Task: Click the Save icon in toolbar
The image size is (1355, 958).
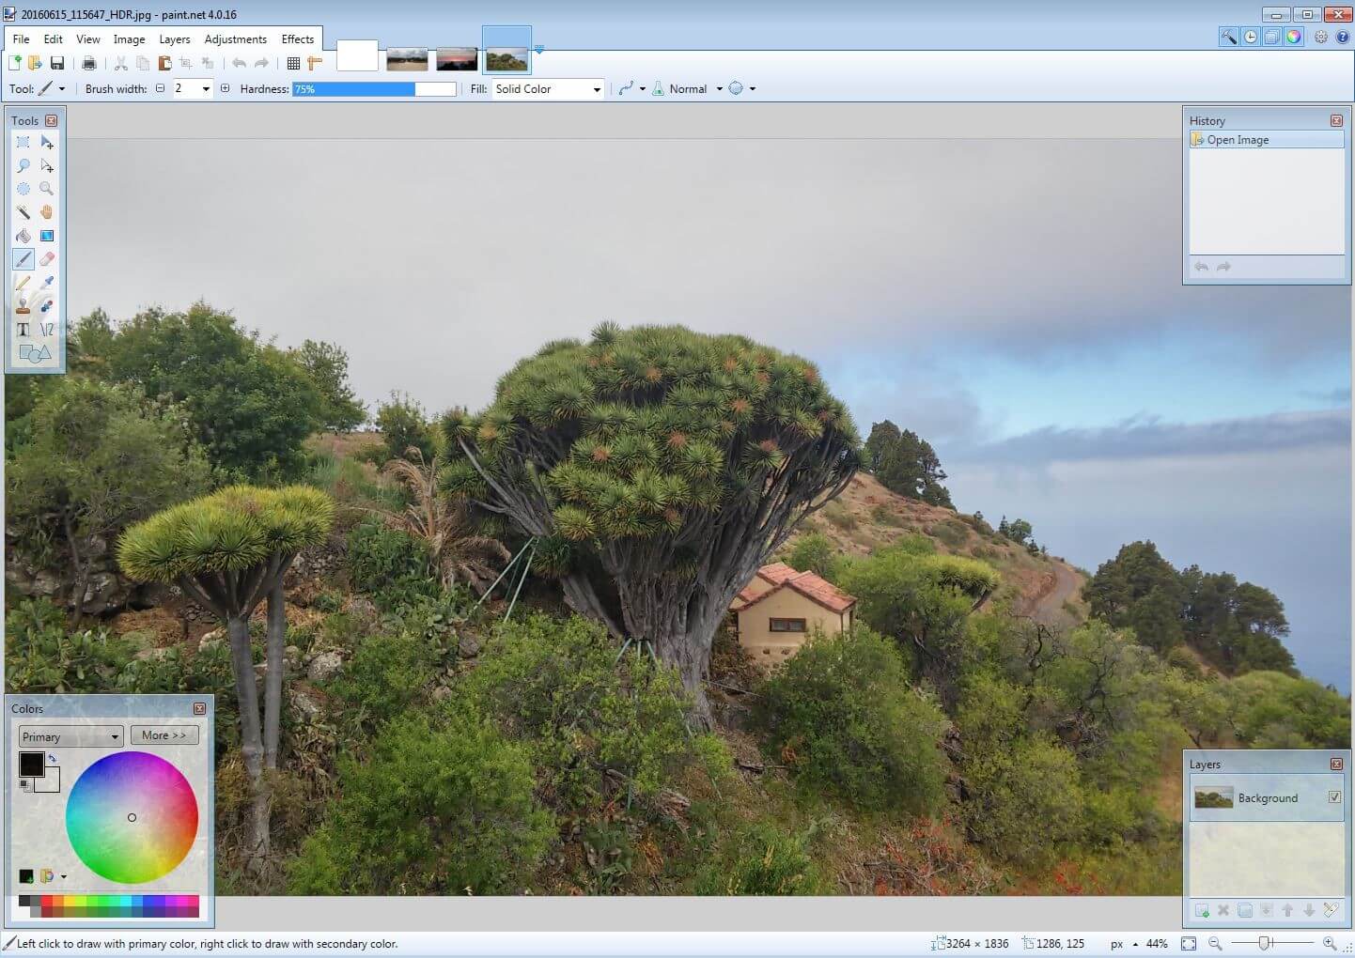Action: 57,63
